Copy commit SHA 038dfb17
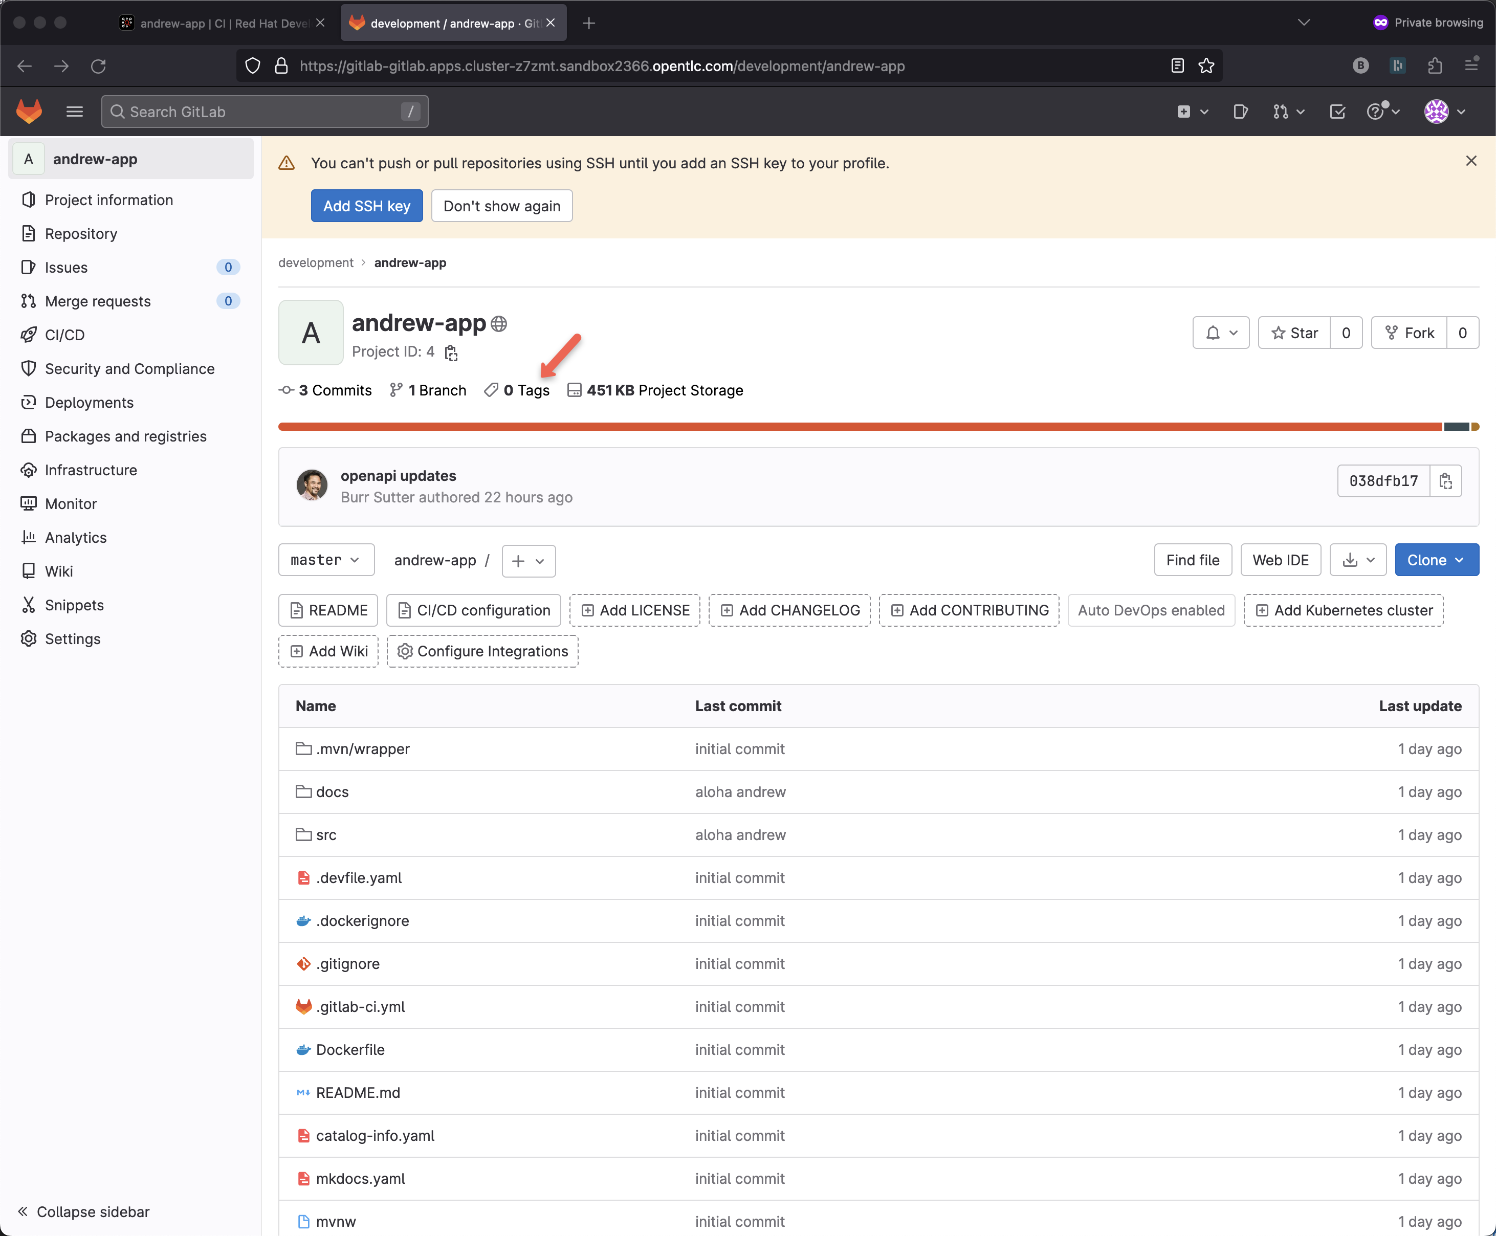1496x1236 pixels. 1445,481
